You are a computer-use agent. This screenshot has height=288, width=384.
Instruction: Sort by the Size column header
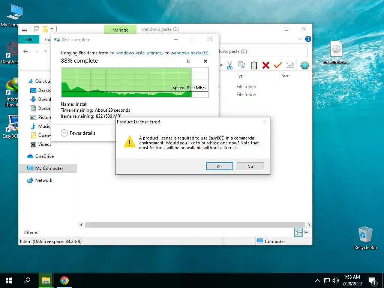coord(294,76)
